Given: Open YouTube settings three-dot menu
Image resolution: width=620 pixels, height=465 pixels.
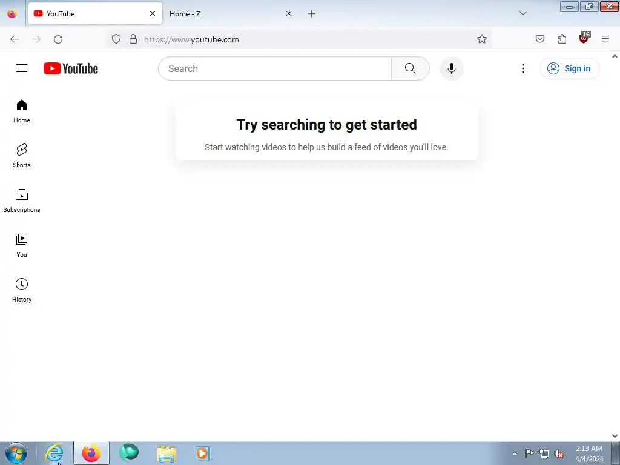Looking at the screenshot, I should click(x=523, y=68).
